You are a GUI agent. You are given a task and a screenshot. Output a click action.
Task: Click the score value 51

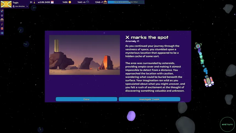pos(31,2)
